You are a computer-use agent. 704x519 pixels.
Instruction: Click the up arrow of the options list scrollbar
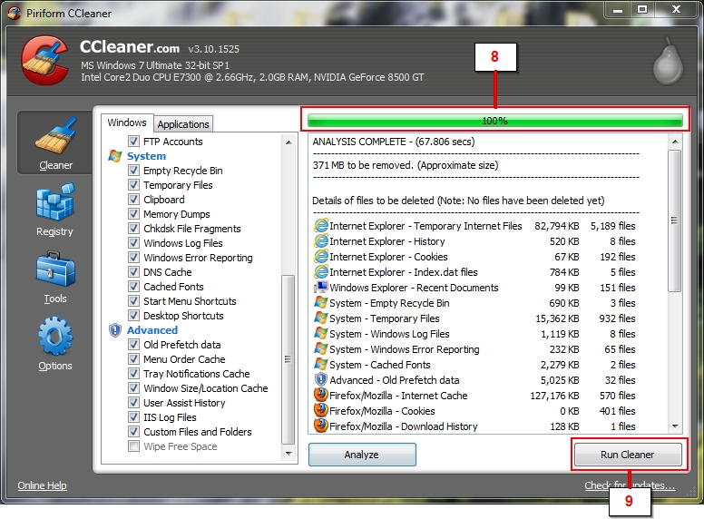(x=288, y=142)
